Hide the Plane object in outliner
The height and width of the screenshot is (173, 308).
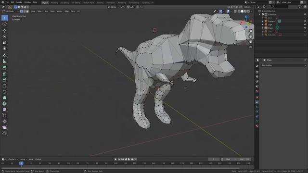(305, 28)
